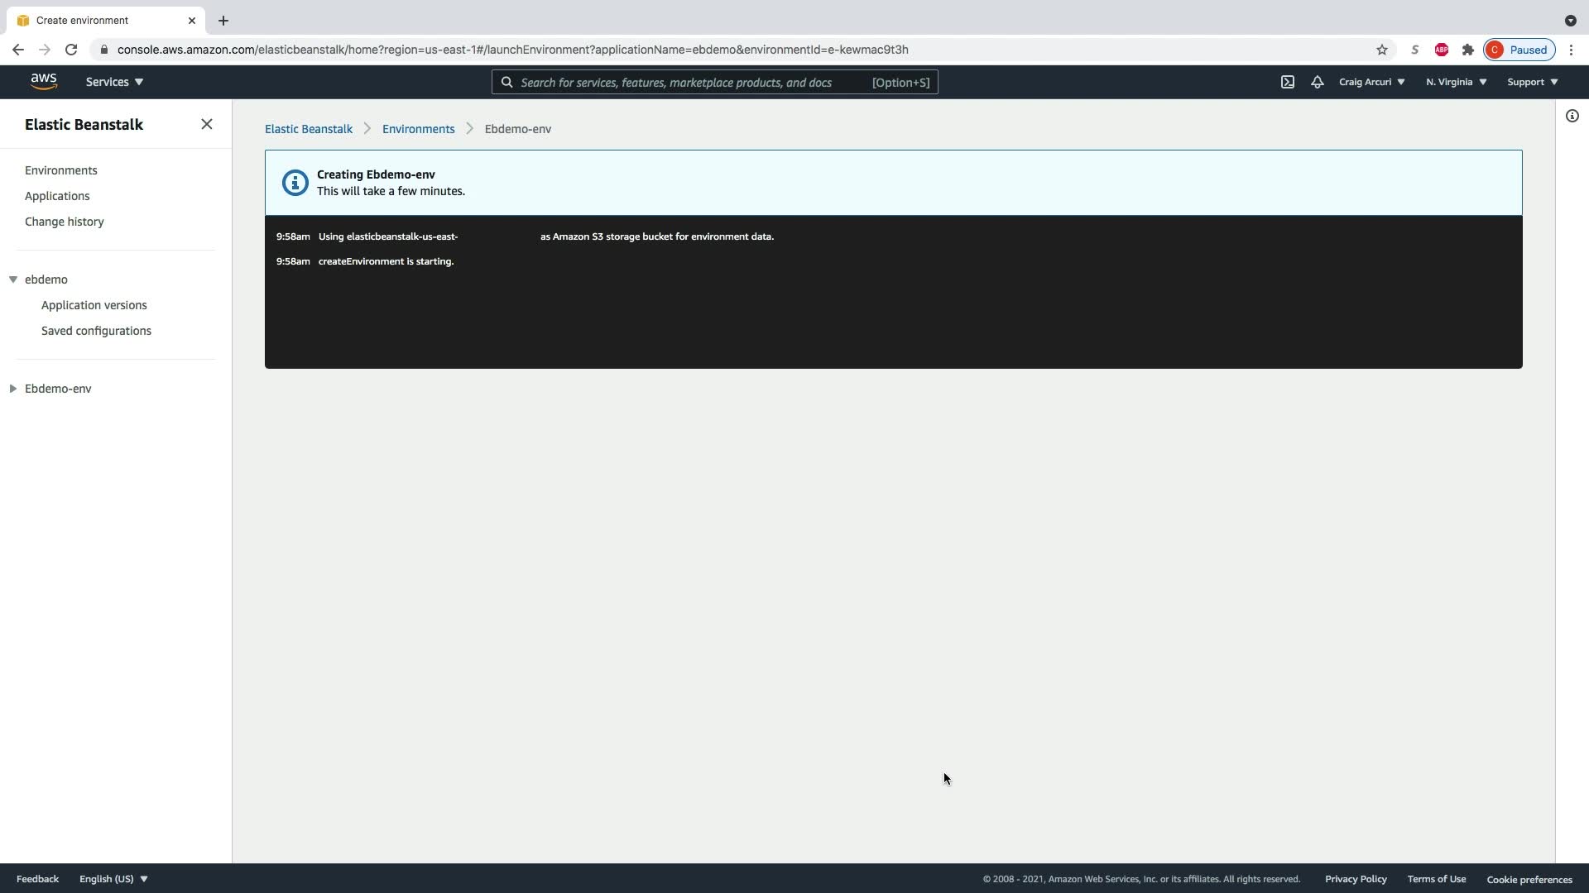Go to Environments in the sidebar
Screen dimensions: 1589x893
pyautogui.click(x=61, y=170)
